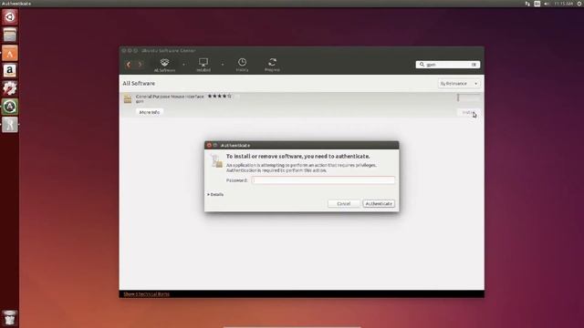Click the Install button for gpm
Screen dimensions: 584x328
(x=468, y=112)
